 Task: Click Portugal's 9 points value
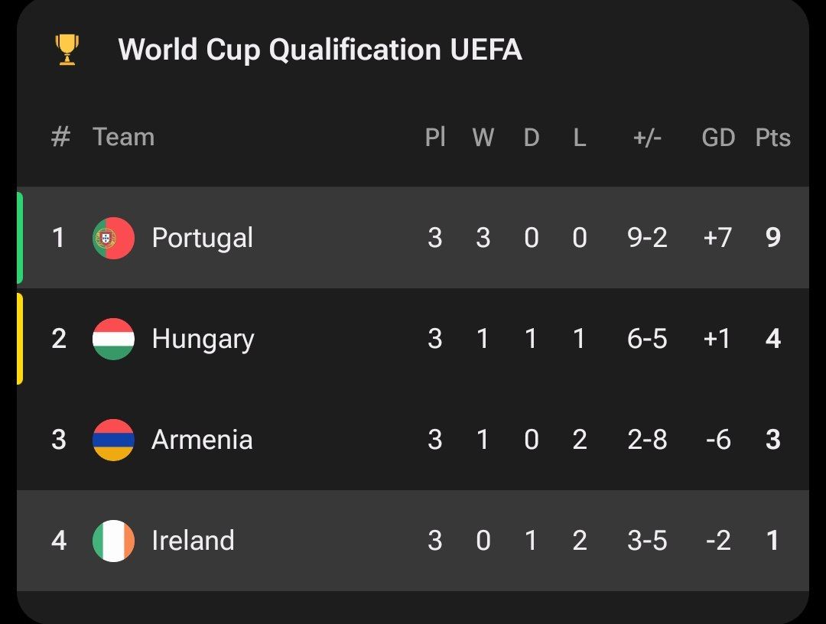(773, 238)
